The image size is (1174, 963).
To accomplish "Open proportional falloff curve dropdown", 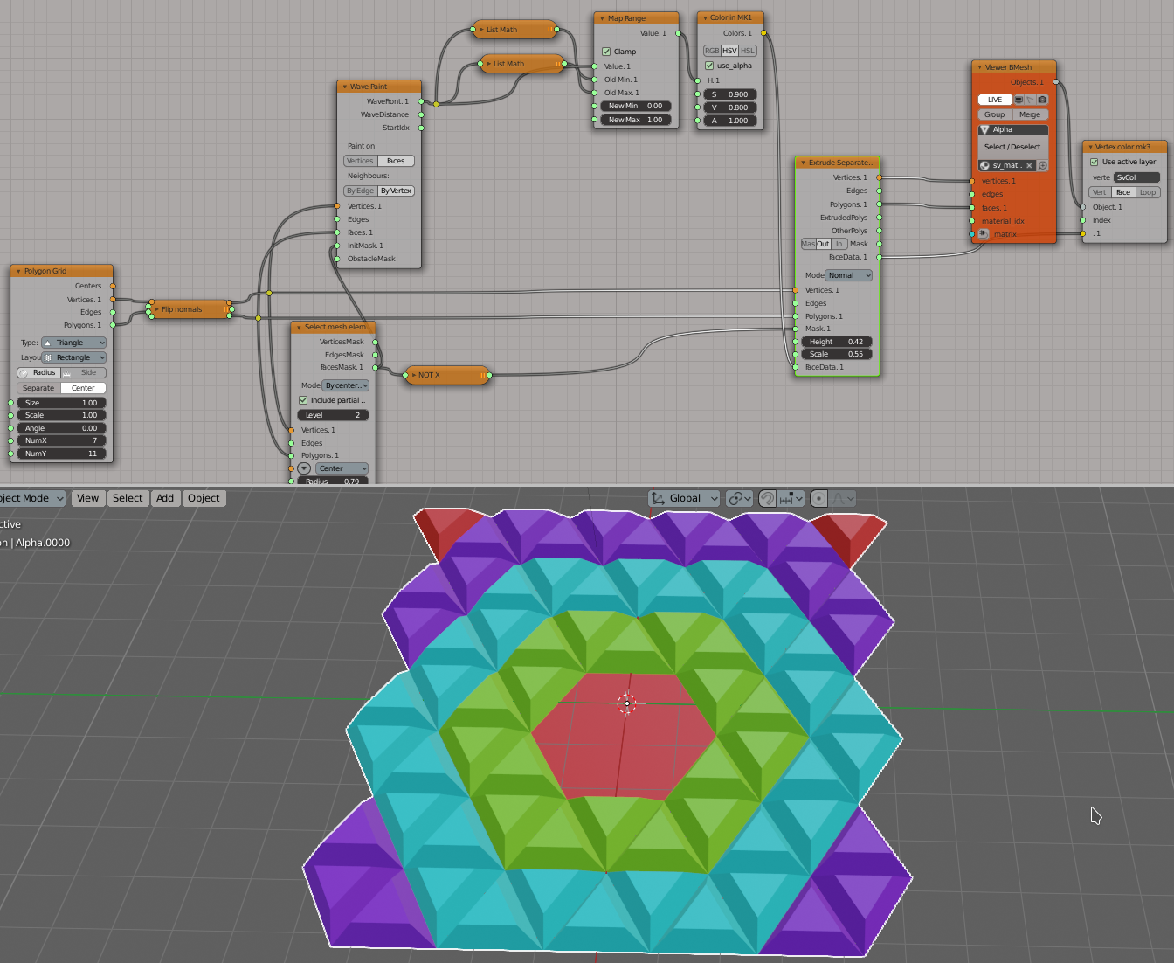I will coord(843,498).
